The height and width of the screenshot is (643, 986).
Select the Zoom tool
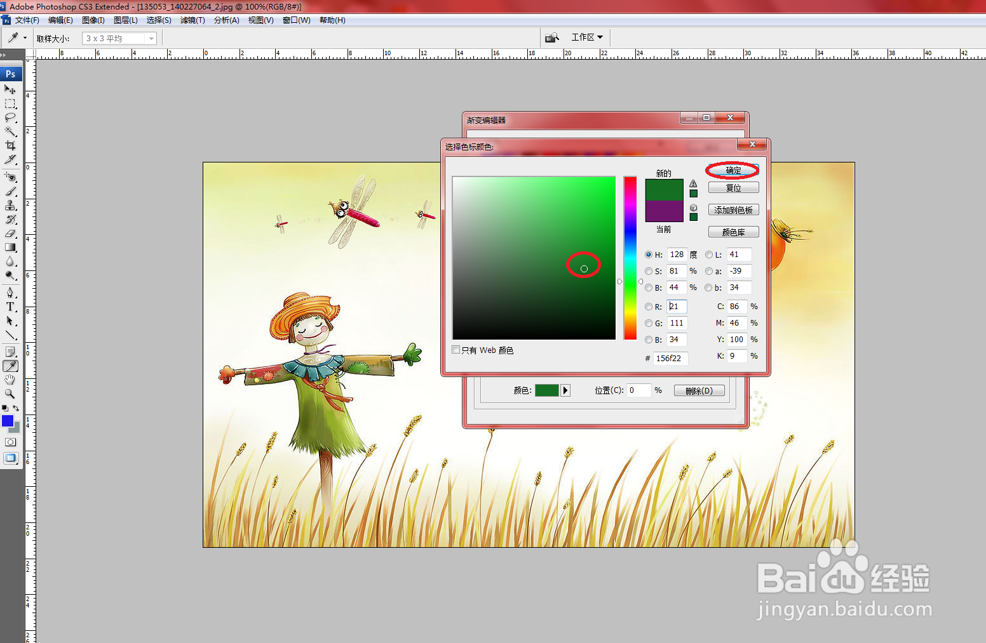(10, 394)
